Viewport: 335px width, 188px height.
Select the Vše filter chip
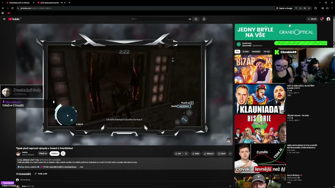click(237, 51)
